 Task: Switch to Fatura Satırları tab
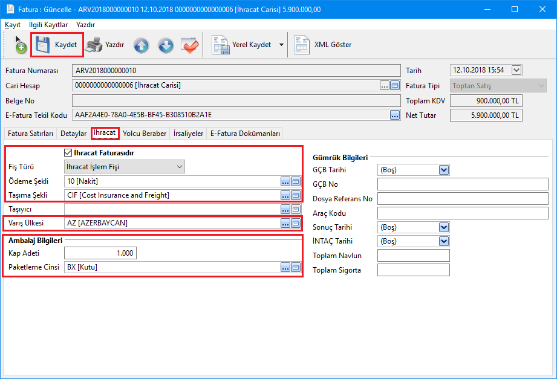tap(30, 134)
